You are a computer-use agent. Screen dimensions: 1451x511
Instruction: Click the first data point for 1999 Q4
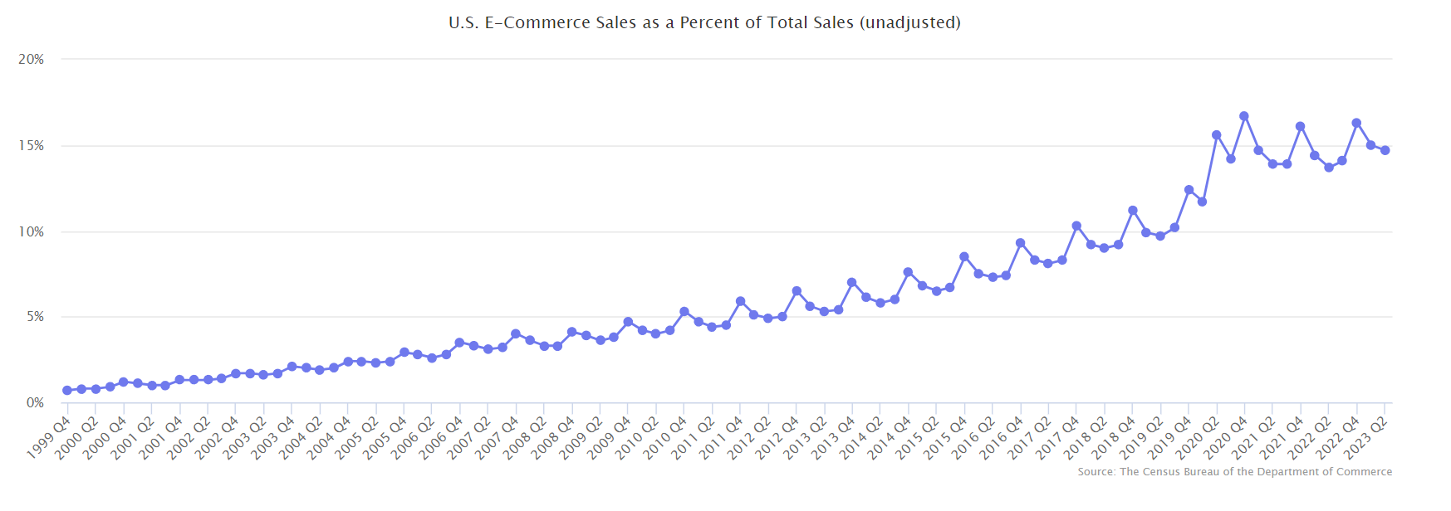[x=67, y=390]
